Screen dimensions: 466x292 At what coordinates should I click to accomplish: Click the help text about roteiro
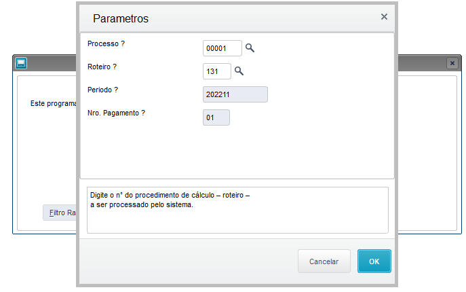(x=170, y=200)
